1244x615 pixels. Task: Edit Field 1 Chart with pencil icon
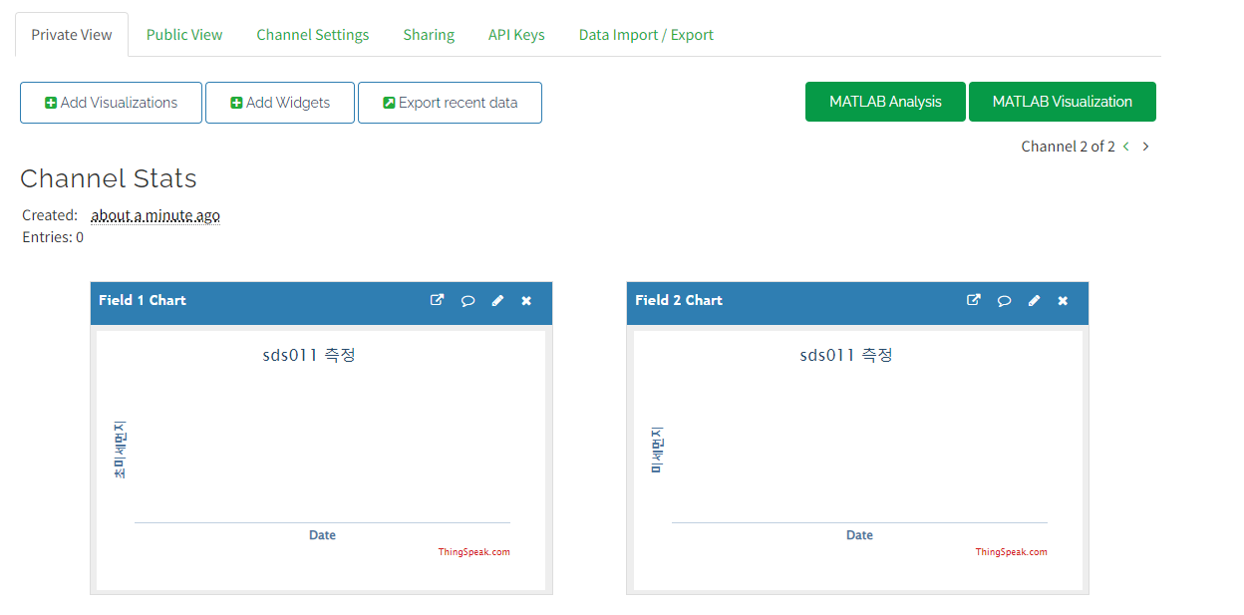pos(497,301)
